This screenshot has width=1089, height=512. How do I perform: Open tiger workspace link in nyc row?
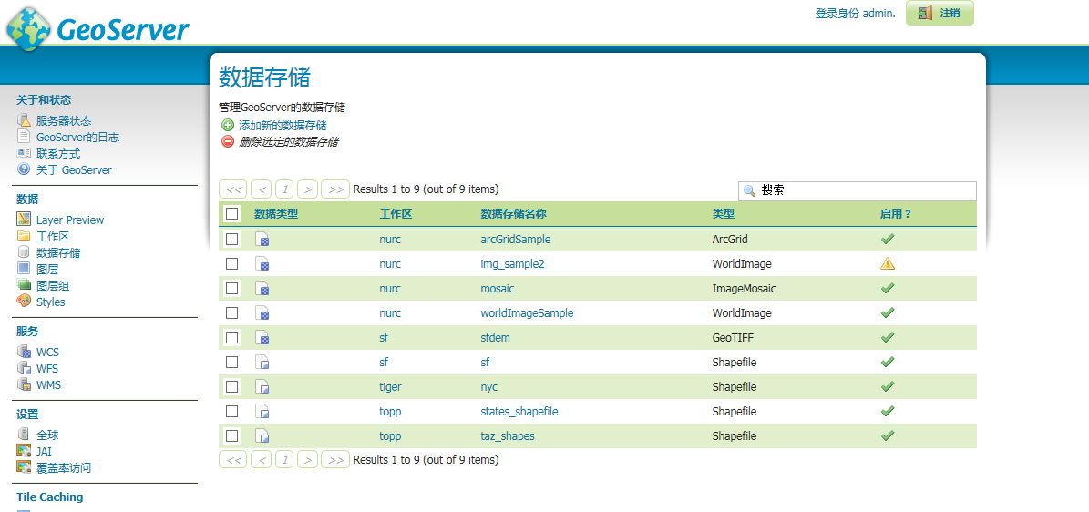coord(390,387)
